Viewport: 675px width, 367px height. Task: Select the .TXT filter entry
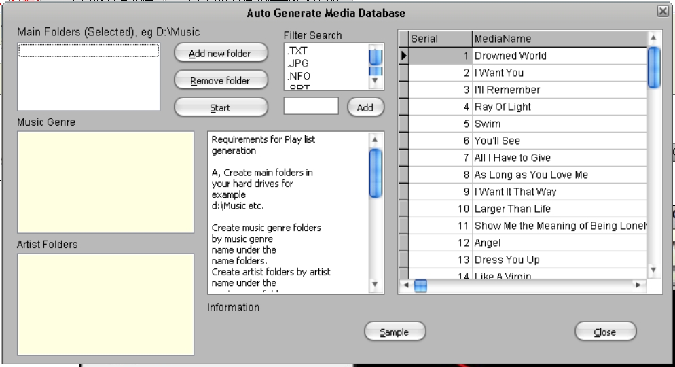[x=298, y=50]
